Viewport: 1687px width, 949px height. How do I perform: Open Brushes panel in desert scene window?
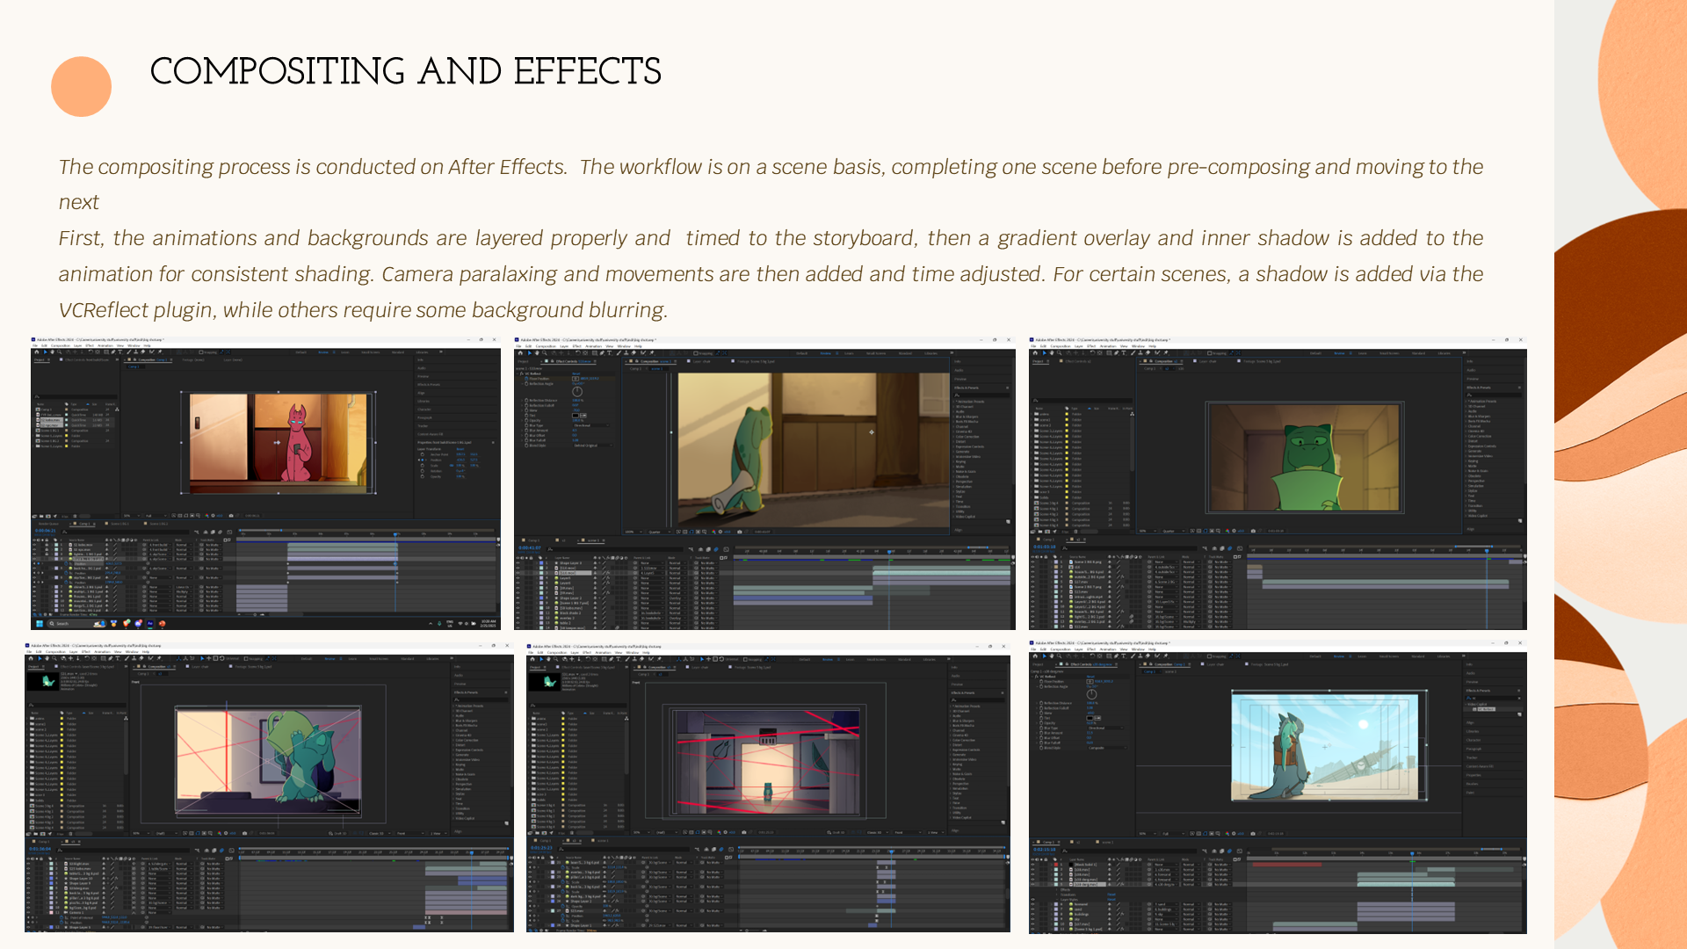pyautogui.click(x=1473, y=784)
